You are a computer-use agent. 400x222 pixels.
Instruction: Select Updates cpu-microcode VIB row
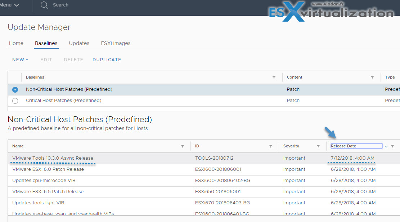[204, 181]
